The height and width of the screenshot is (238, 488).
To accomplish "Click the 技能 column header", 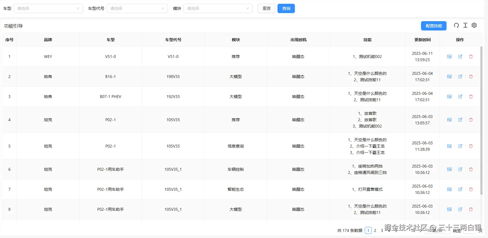I will tap(367, 40).
